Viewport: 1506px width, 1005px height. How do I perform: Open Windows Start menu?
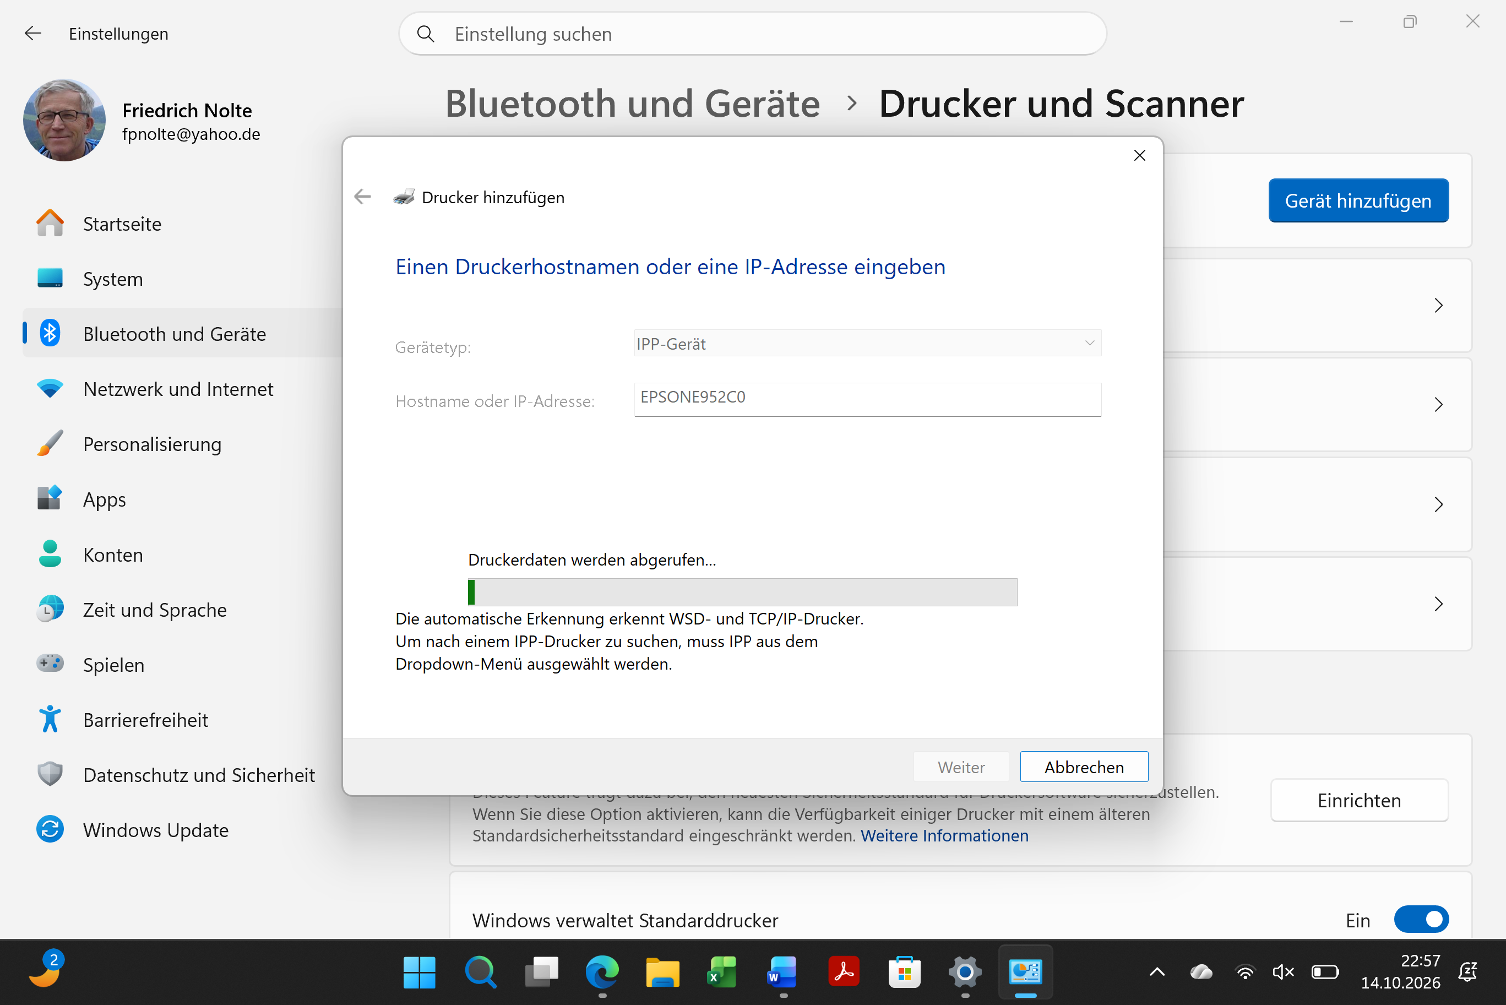(419, 973)
